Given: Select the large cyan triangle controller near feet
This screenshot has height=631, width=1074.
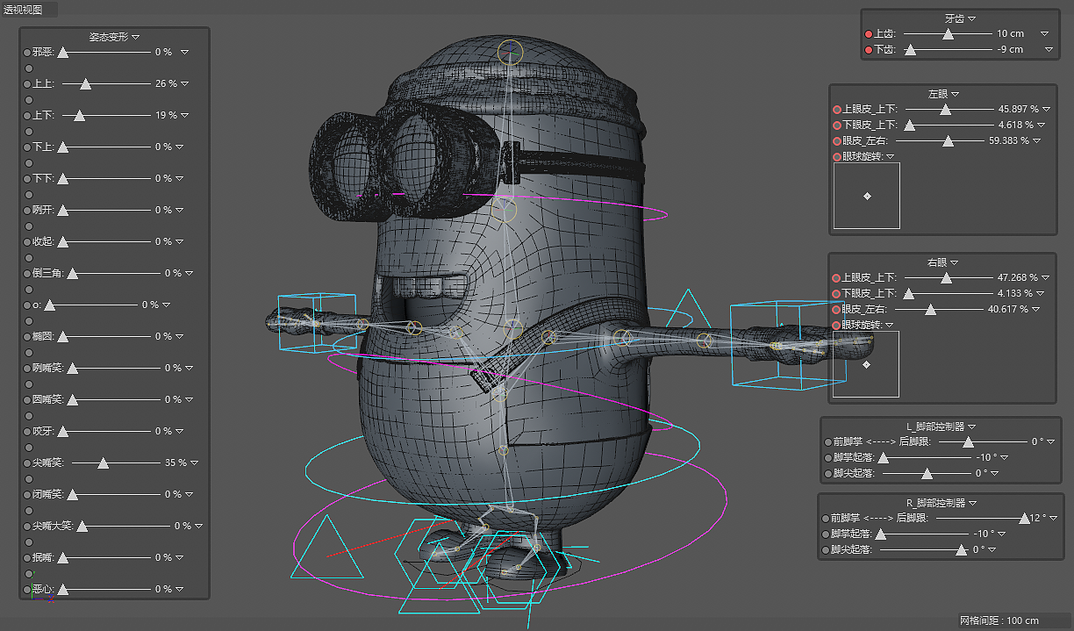Looking at the screenshot, I should [x=326, y=548].
